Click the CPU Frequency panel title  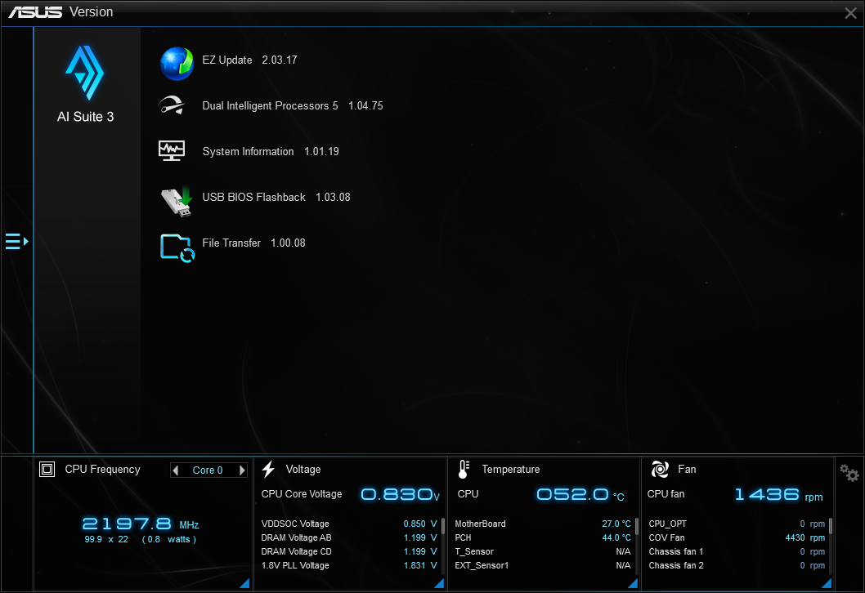pos(103,469)
